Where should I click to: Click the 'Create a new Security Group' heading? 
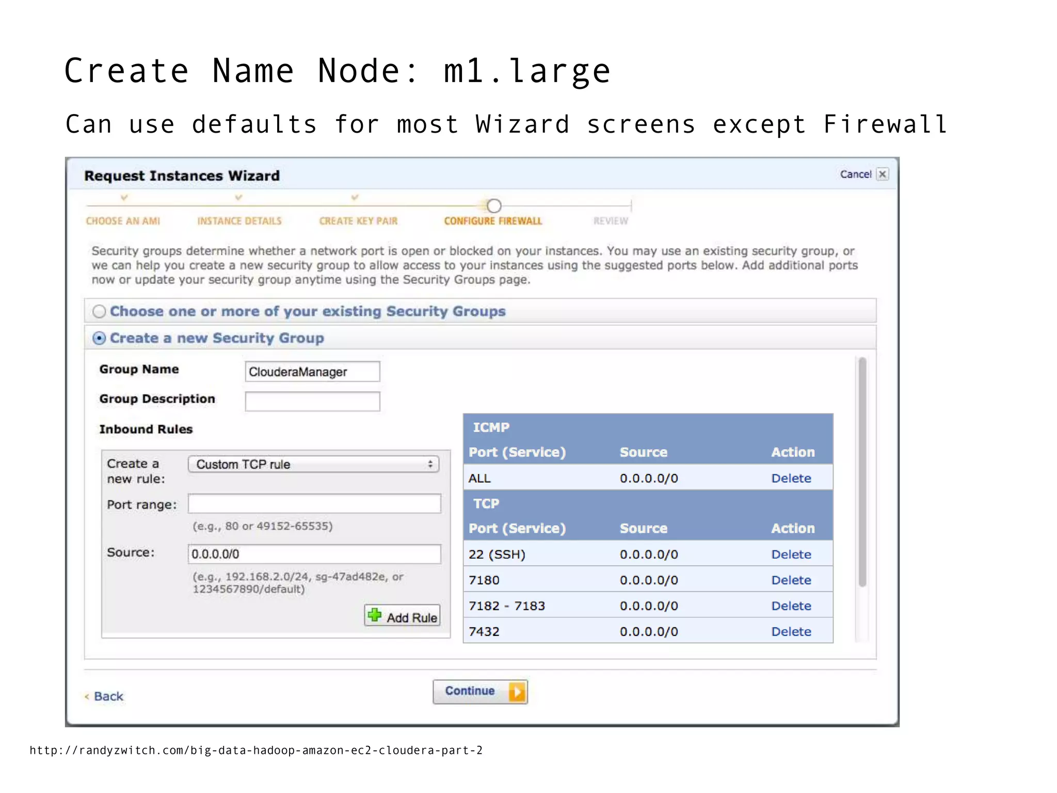point(217,338)
